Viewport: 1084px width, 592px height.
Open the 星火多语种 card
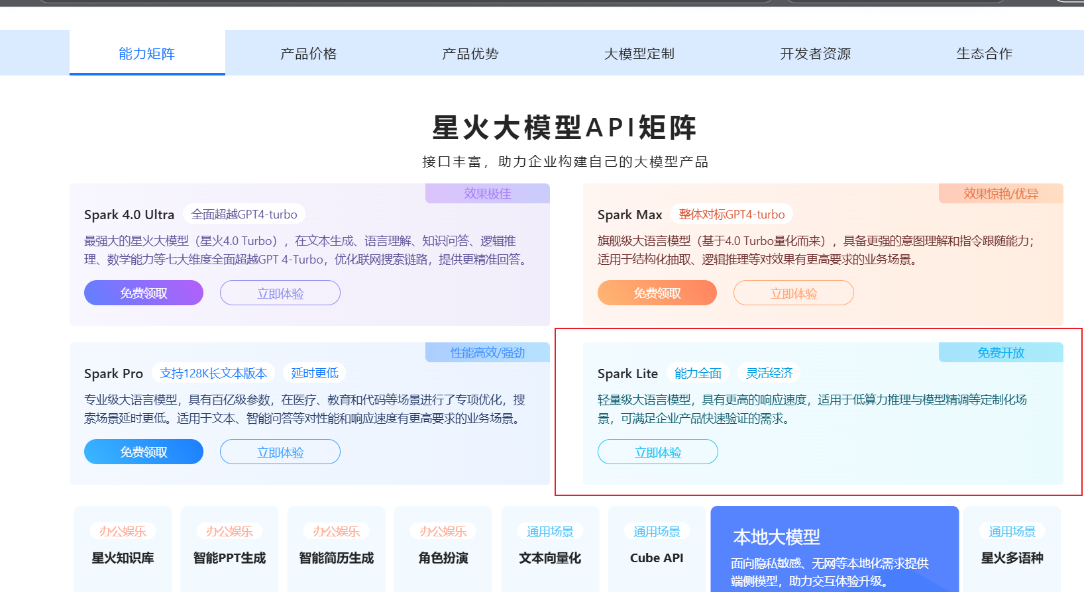(1012, 549)
